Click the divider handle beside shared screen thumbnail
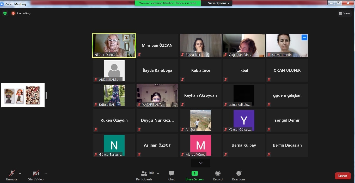 coord(46,95)
